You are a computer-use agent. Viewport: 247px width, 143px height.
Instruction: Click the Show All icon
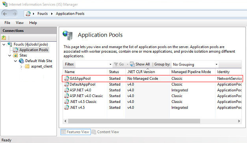pyautogui.click(x=132, y=64)
